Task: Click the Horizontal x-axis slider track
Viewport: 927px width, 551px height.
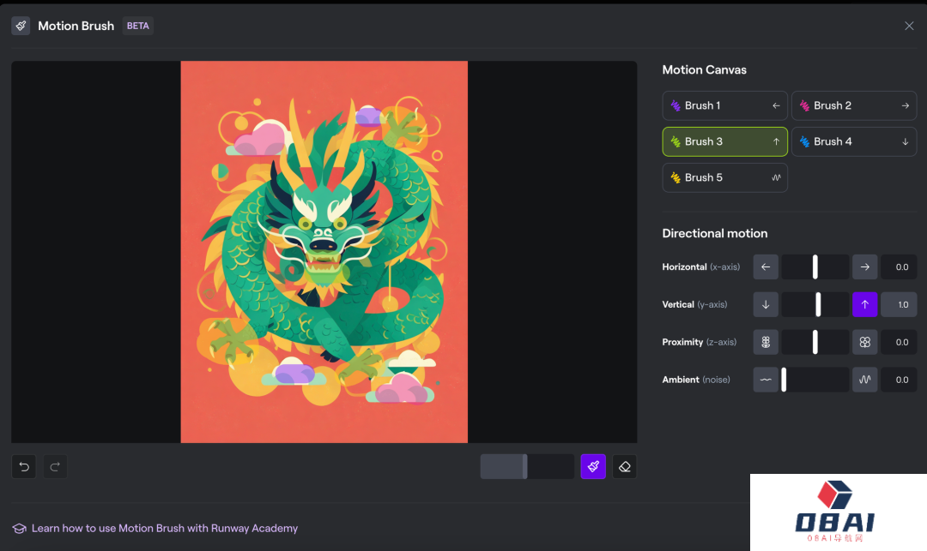Action: pos(815,267)
